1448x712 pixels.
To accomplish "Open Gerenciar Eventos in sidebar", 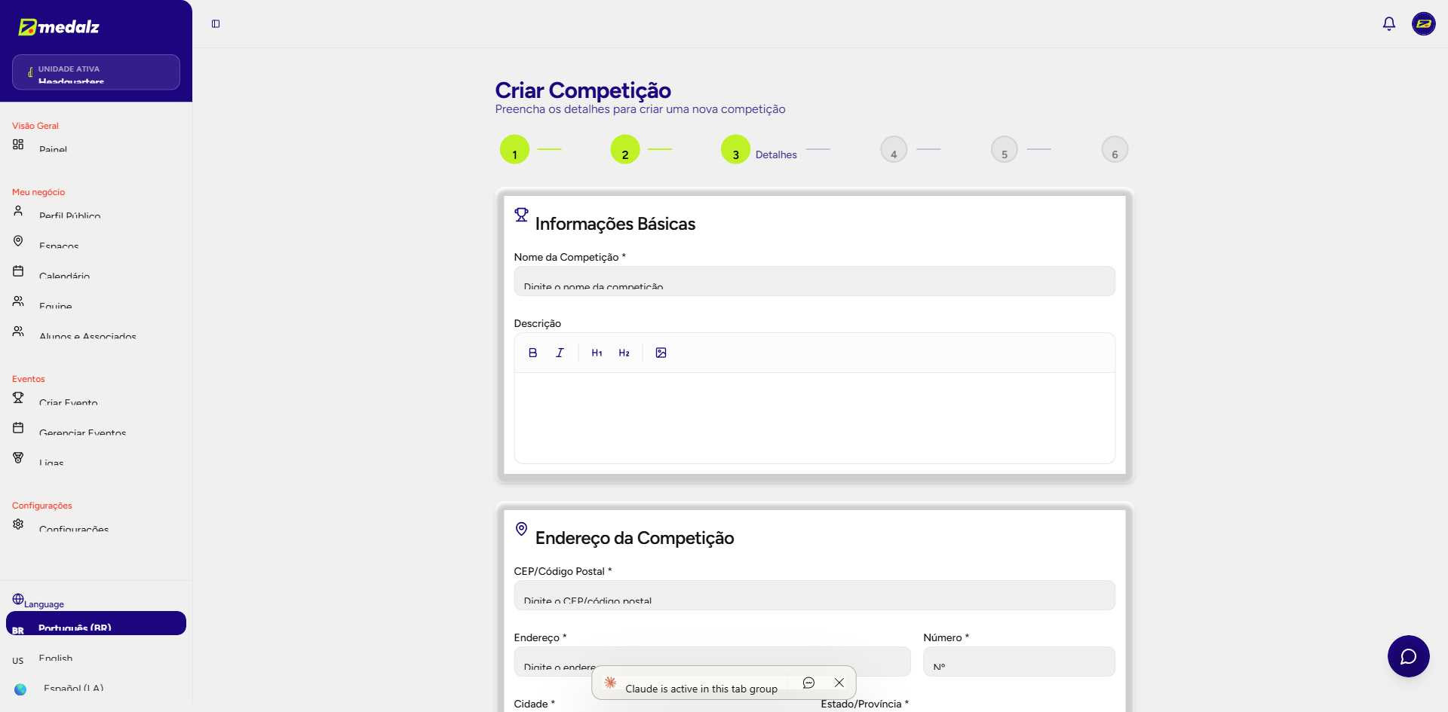I will (x=96, y=429).
